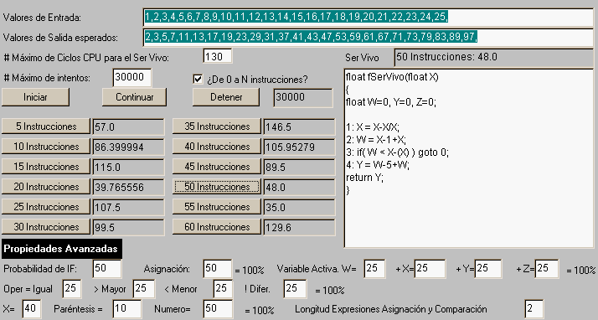The image size is (598, 320).
Task: Toggle the '¿De 0 a N instrucciones?' checkbox
Action: pos(198,79)
